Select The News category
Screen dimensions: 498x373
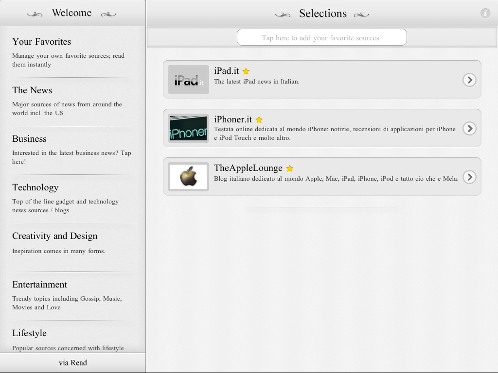[73, 102]
